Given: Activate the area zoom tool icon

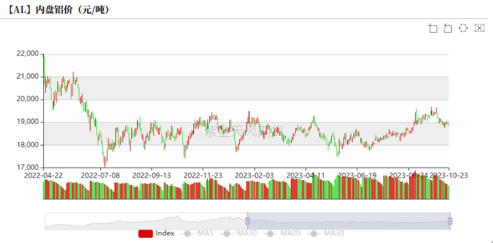Looking at the screenshot, I should pos(433,28).
